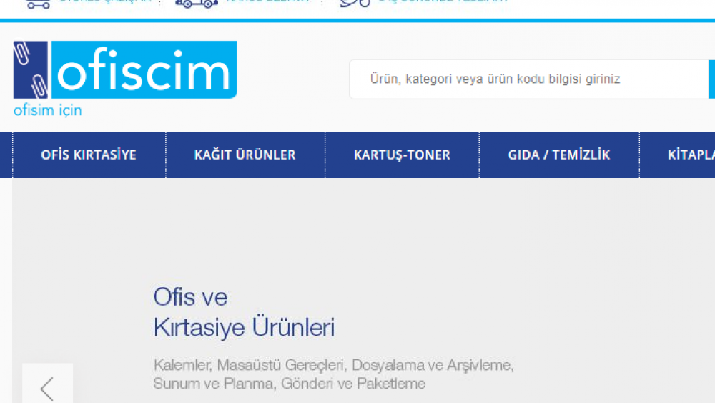This screenshot has width=715, height=403.
Task: Click the 'Kalemler, Masaüstü Gereçleri' banner description
Action: pyautogui.click(x=334, y=374)
